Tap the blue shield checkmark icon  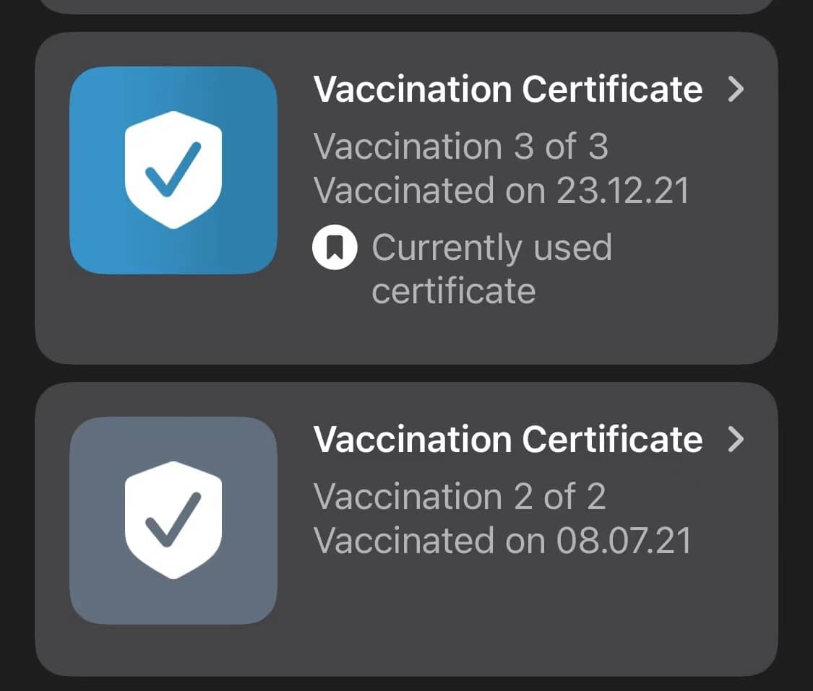(173, 170)
